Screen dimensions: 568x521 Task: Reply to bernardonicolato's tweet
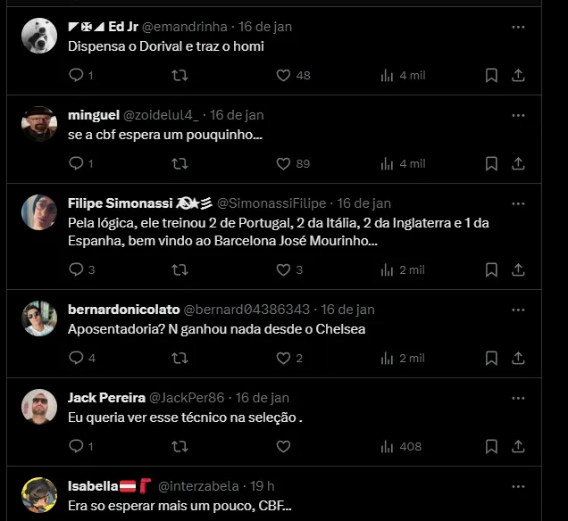pos(76,359)
